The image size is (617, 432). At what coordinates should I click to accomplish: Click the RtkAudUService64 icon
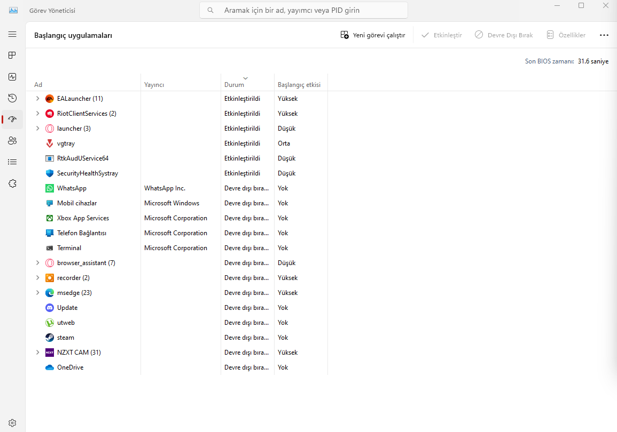50,158
